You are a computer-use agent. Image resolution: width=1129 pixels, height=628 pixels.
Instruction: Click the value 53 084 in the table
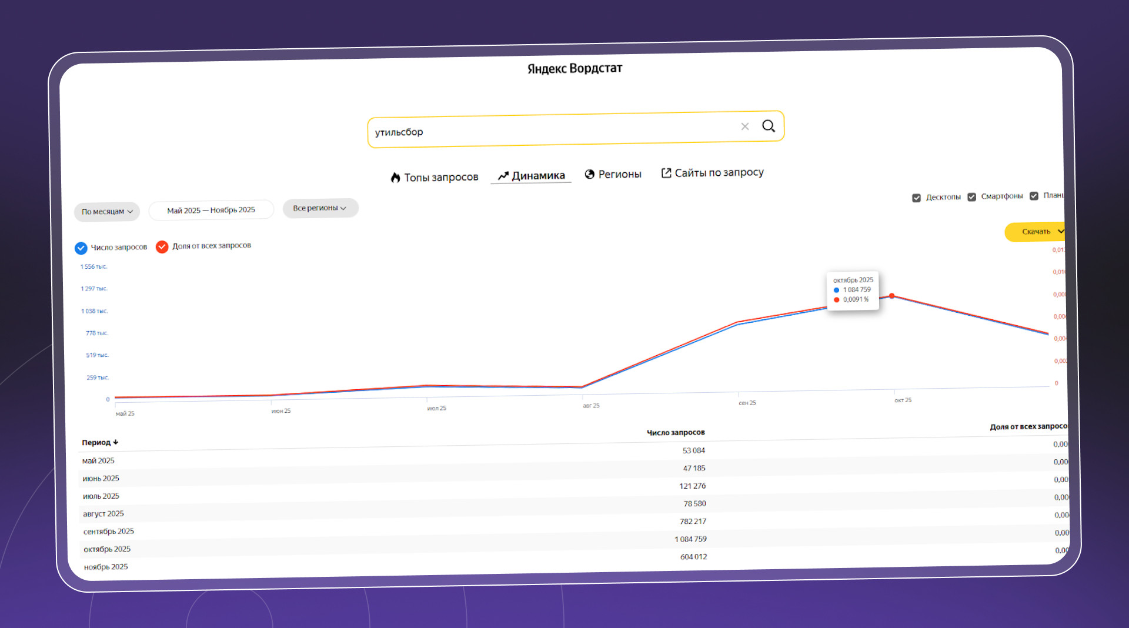(694, 450)
